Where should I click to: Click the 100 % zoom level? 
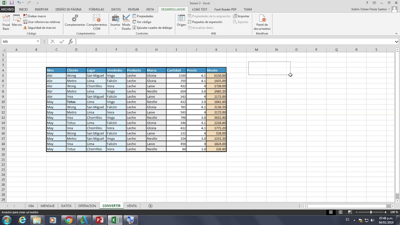[394, 212]
